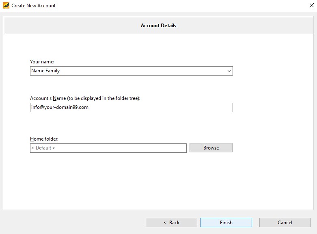
Task: Close the Create New Account dialog
Action: tap(312, 5)
